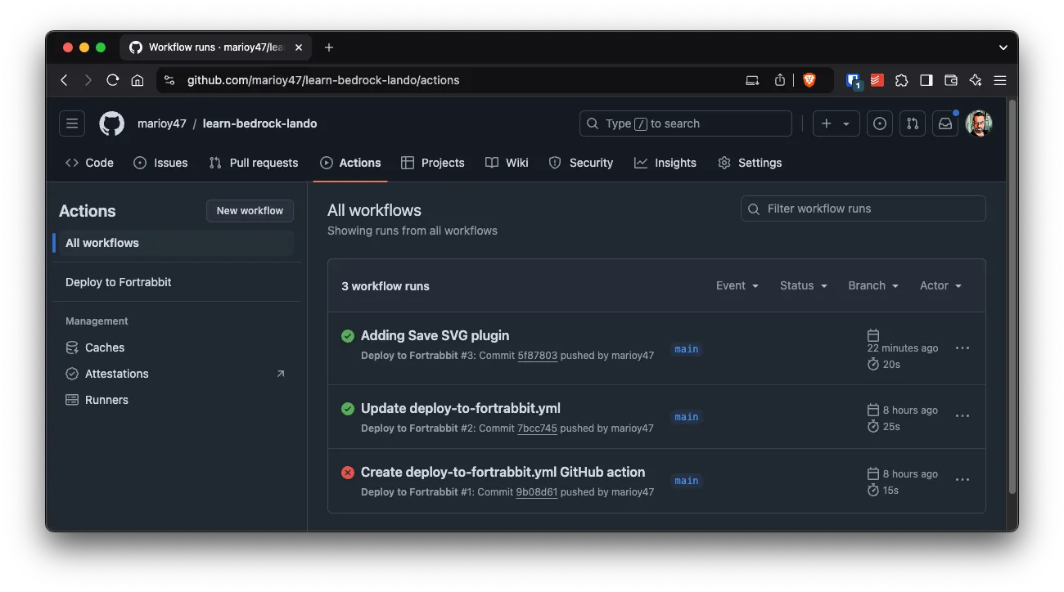The image size is (1064, 592).
Task: Open the Adding Save SVG plugin run
Action: 435,335
